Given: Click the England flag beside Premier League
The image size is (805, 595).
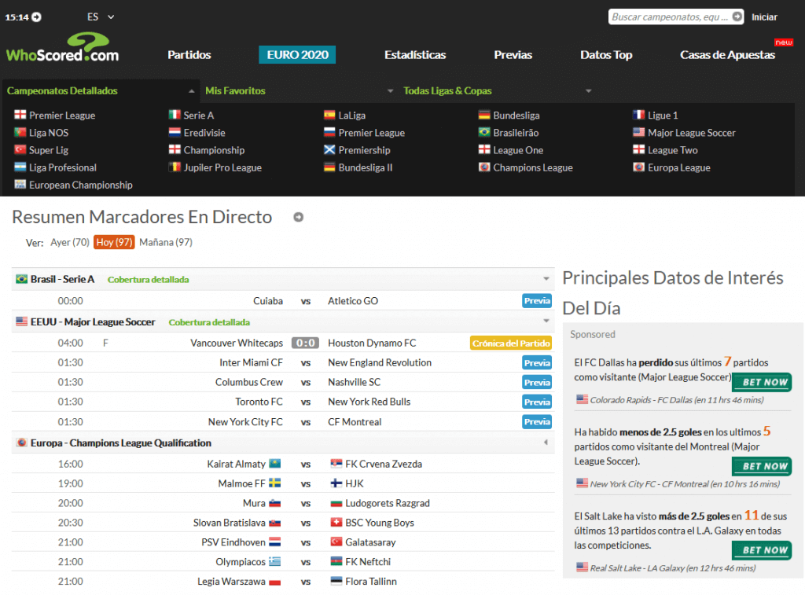Looking at the screenshot, I should (20, 115).
